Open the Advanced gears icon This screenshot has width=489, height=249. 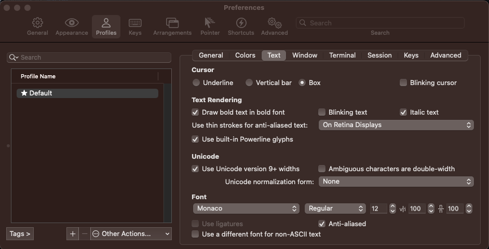[x=275, y=23]
